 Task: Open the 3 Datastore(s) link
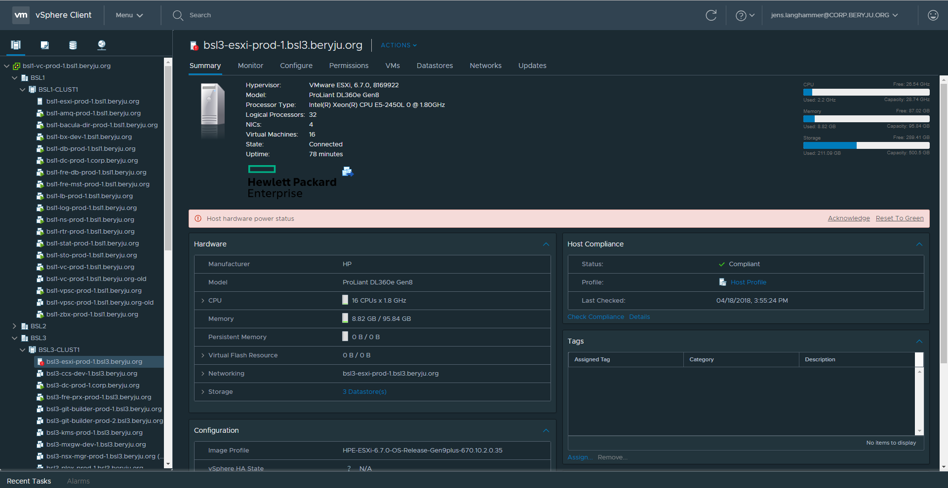coord(364,392)
